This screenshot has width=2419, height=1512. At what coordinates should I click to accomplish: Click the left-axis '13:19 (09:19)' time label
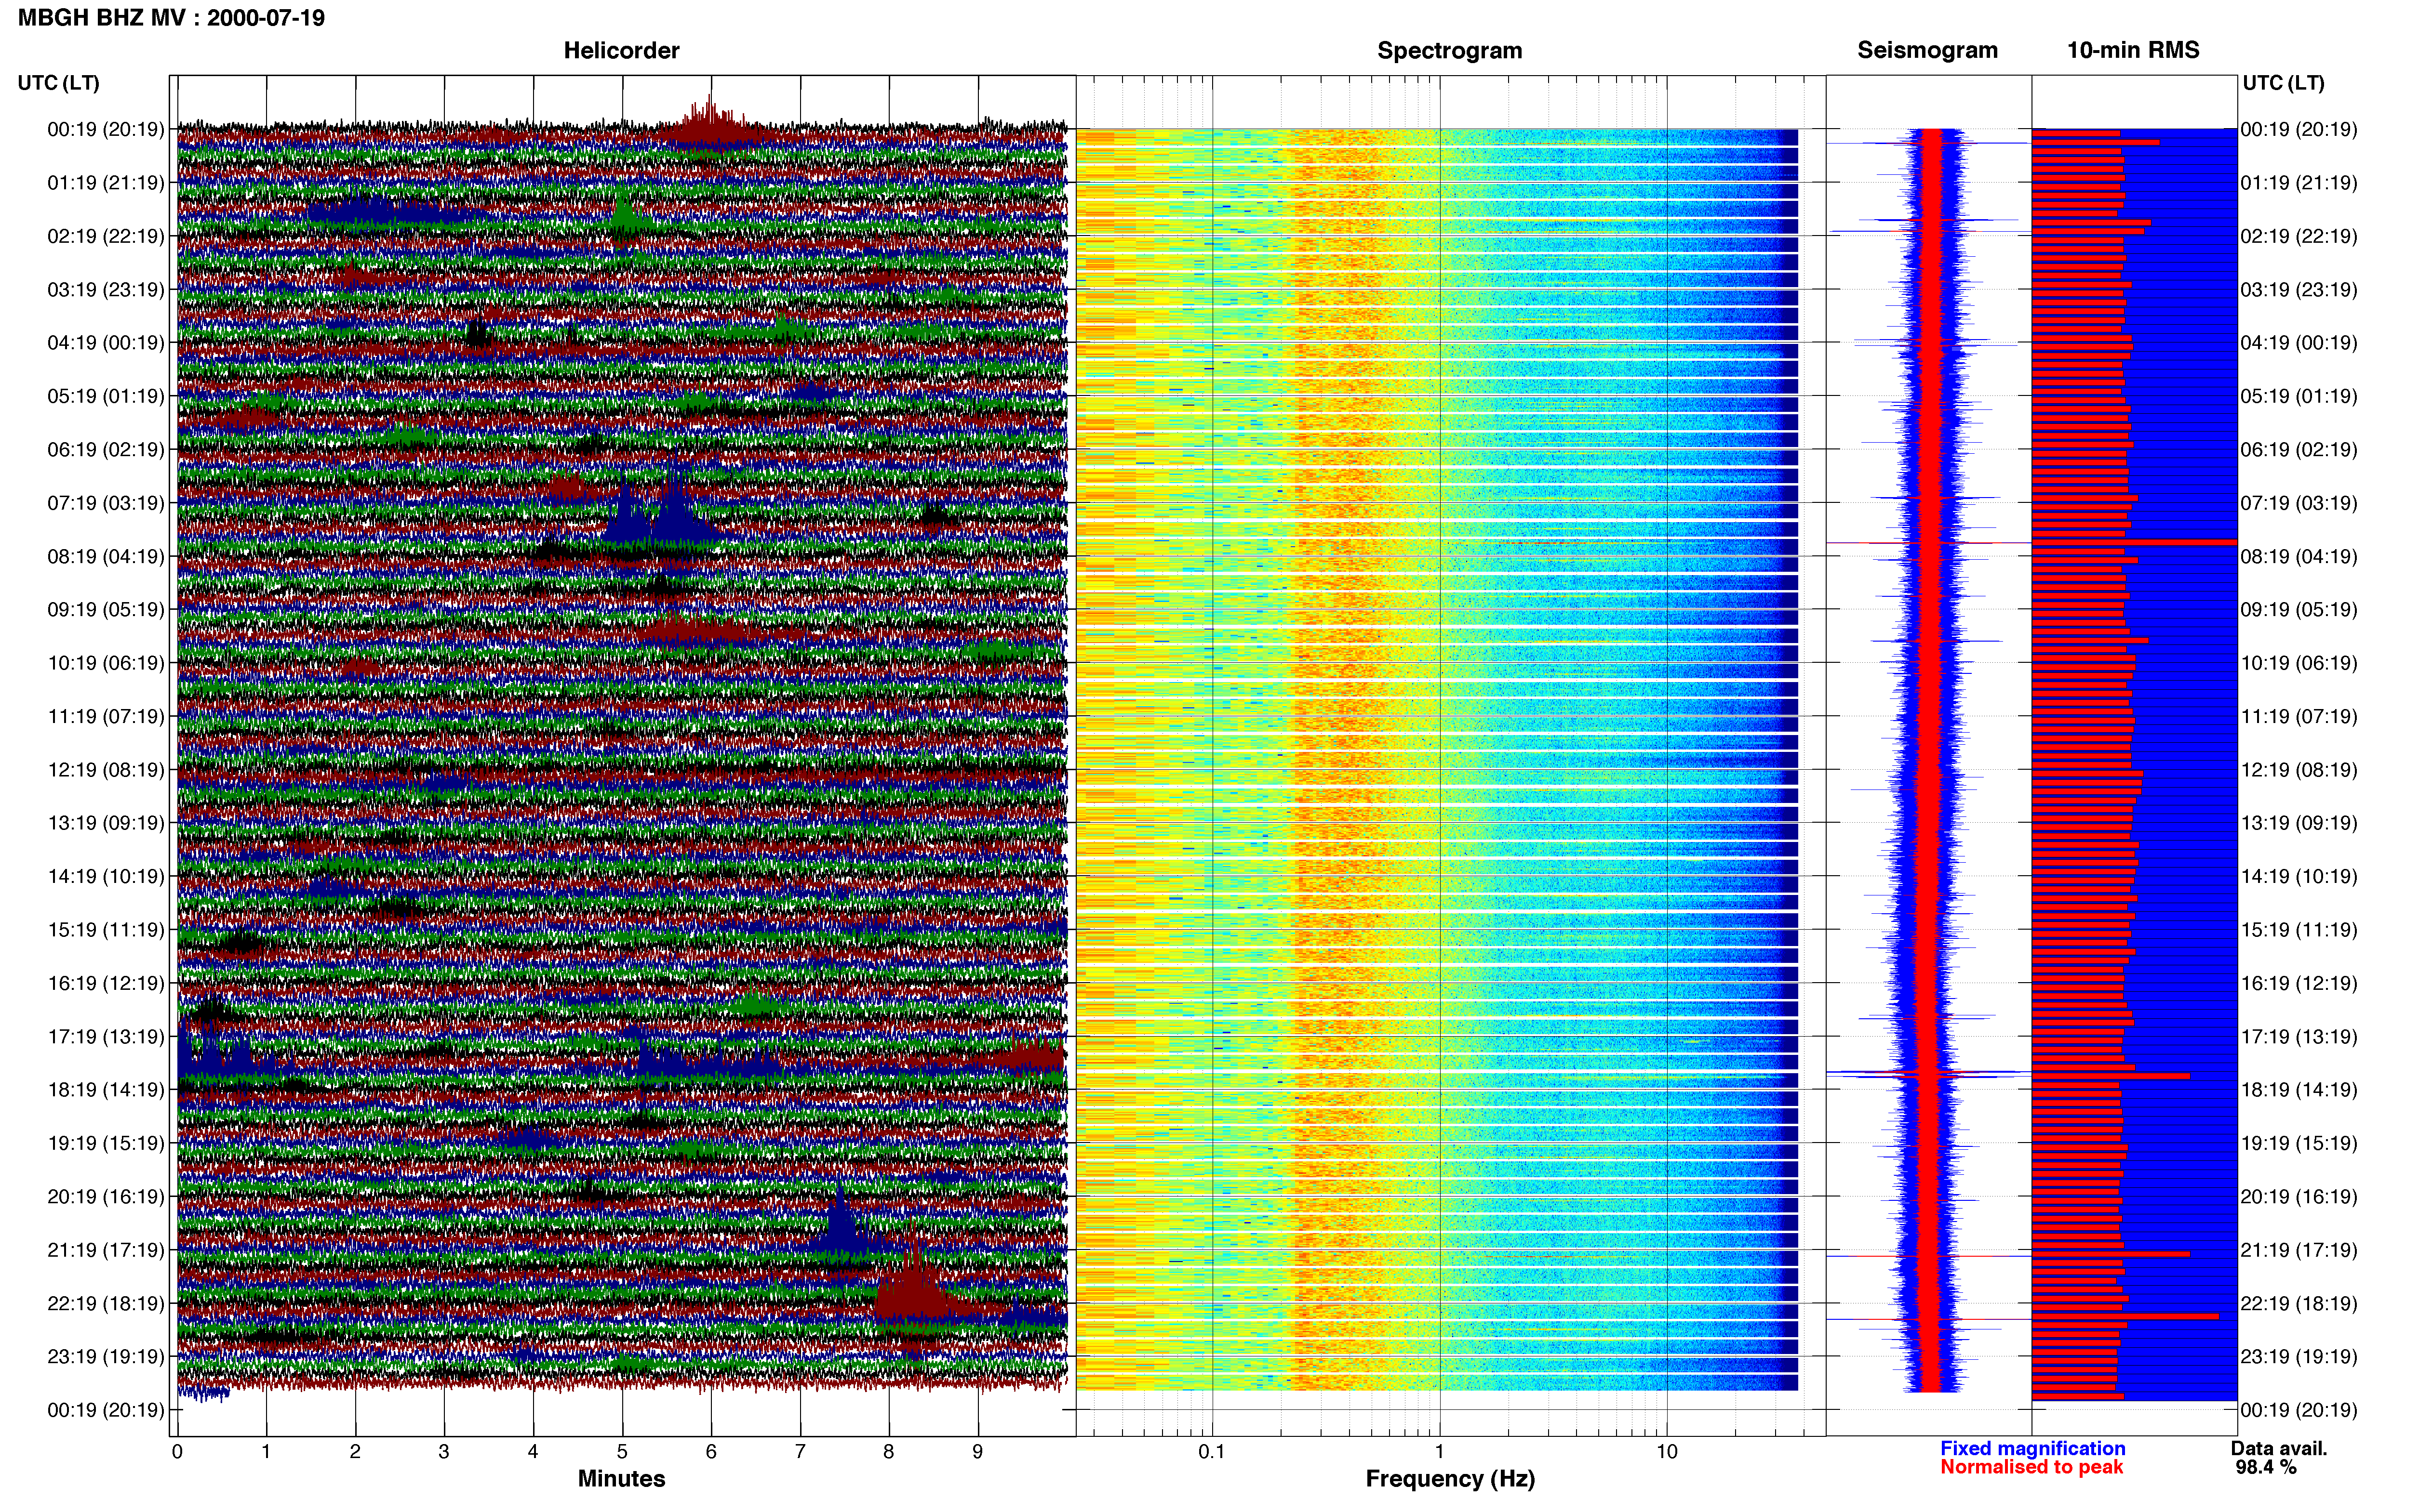[105, 823]
